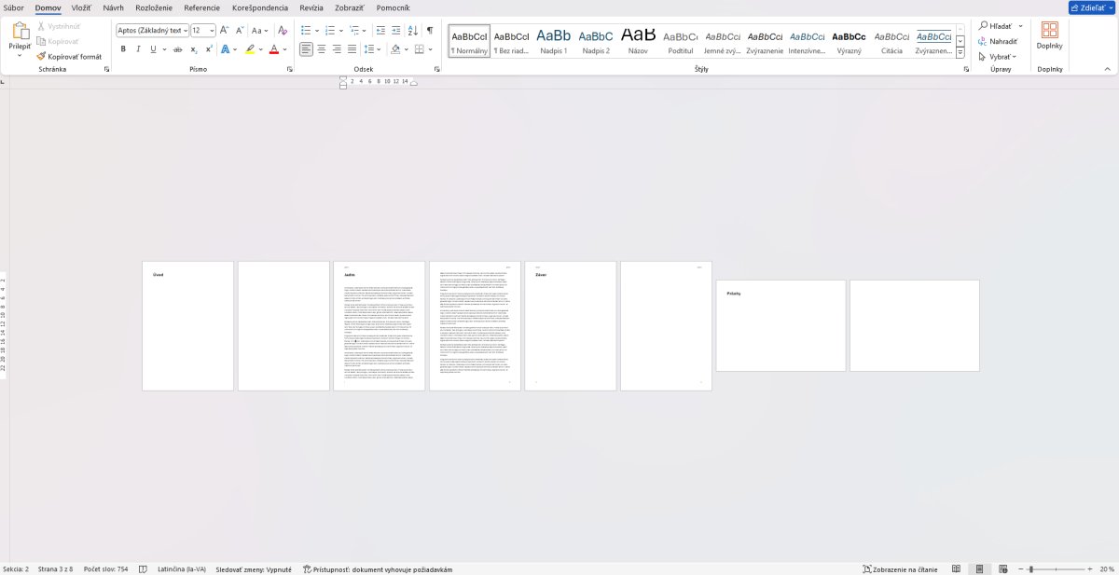The image size is (1119, 575).
Task: Apply bulleted list
Action: 305,30
